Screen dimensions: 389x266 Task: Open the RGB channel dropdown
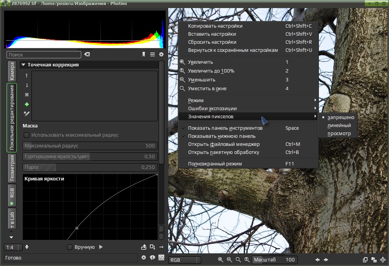[185, 260]
